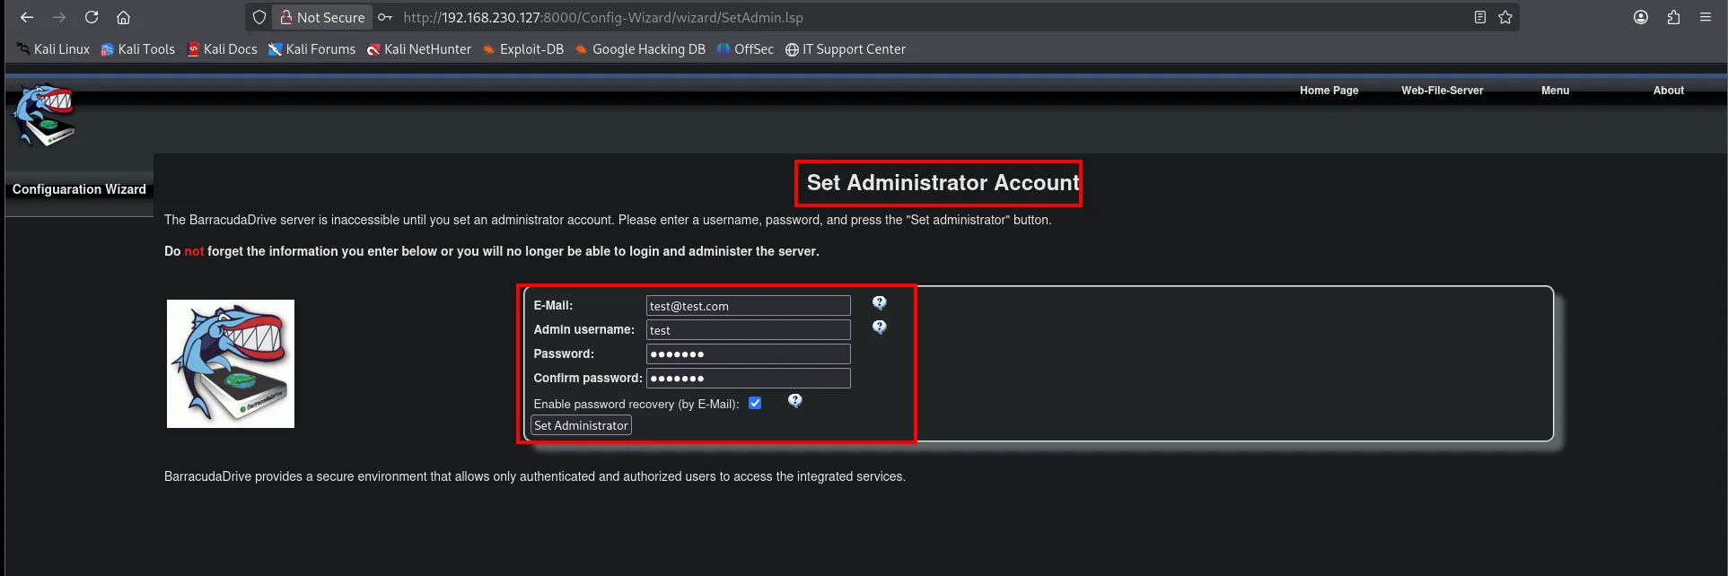Open the Kali NetHunter bookmark
Viewport: 1728px width, 576px height.
coord(418,49)
